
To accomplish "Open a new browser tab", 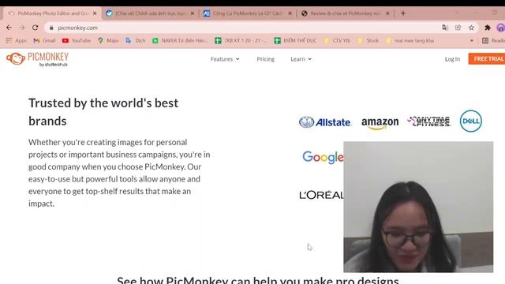I will pos(403,13).
